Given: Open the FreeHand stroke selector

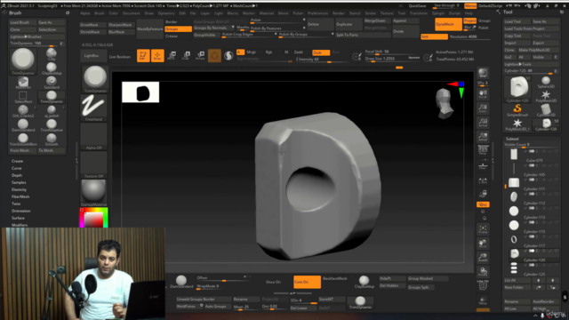Looking at the screenshot, I should point(93,108).
